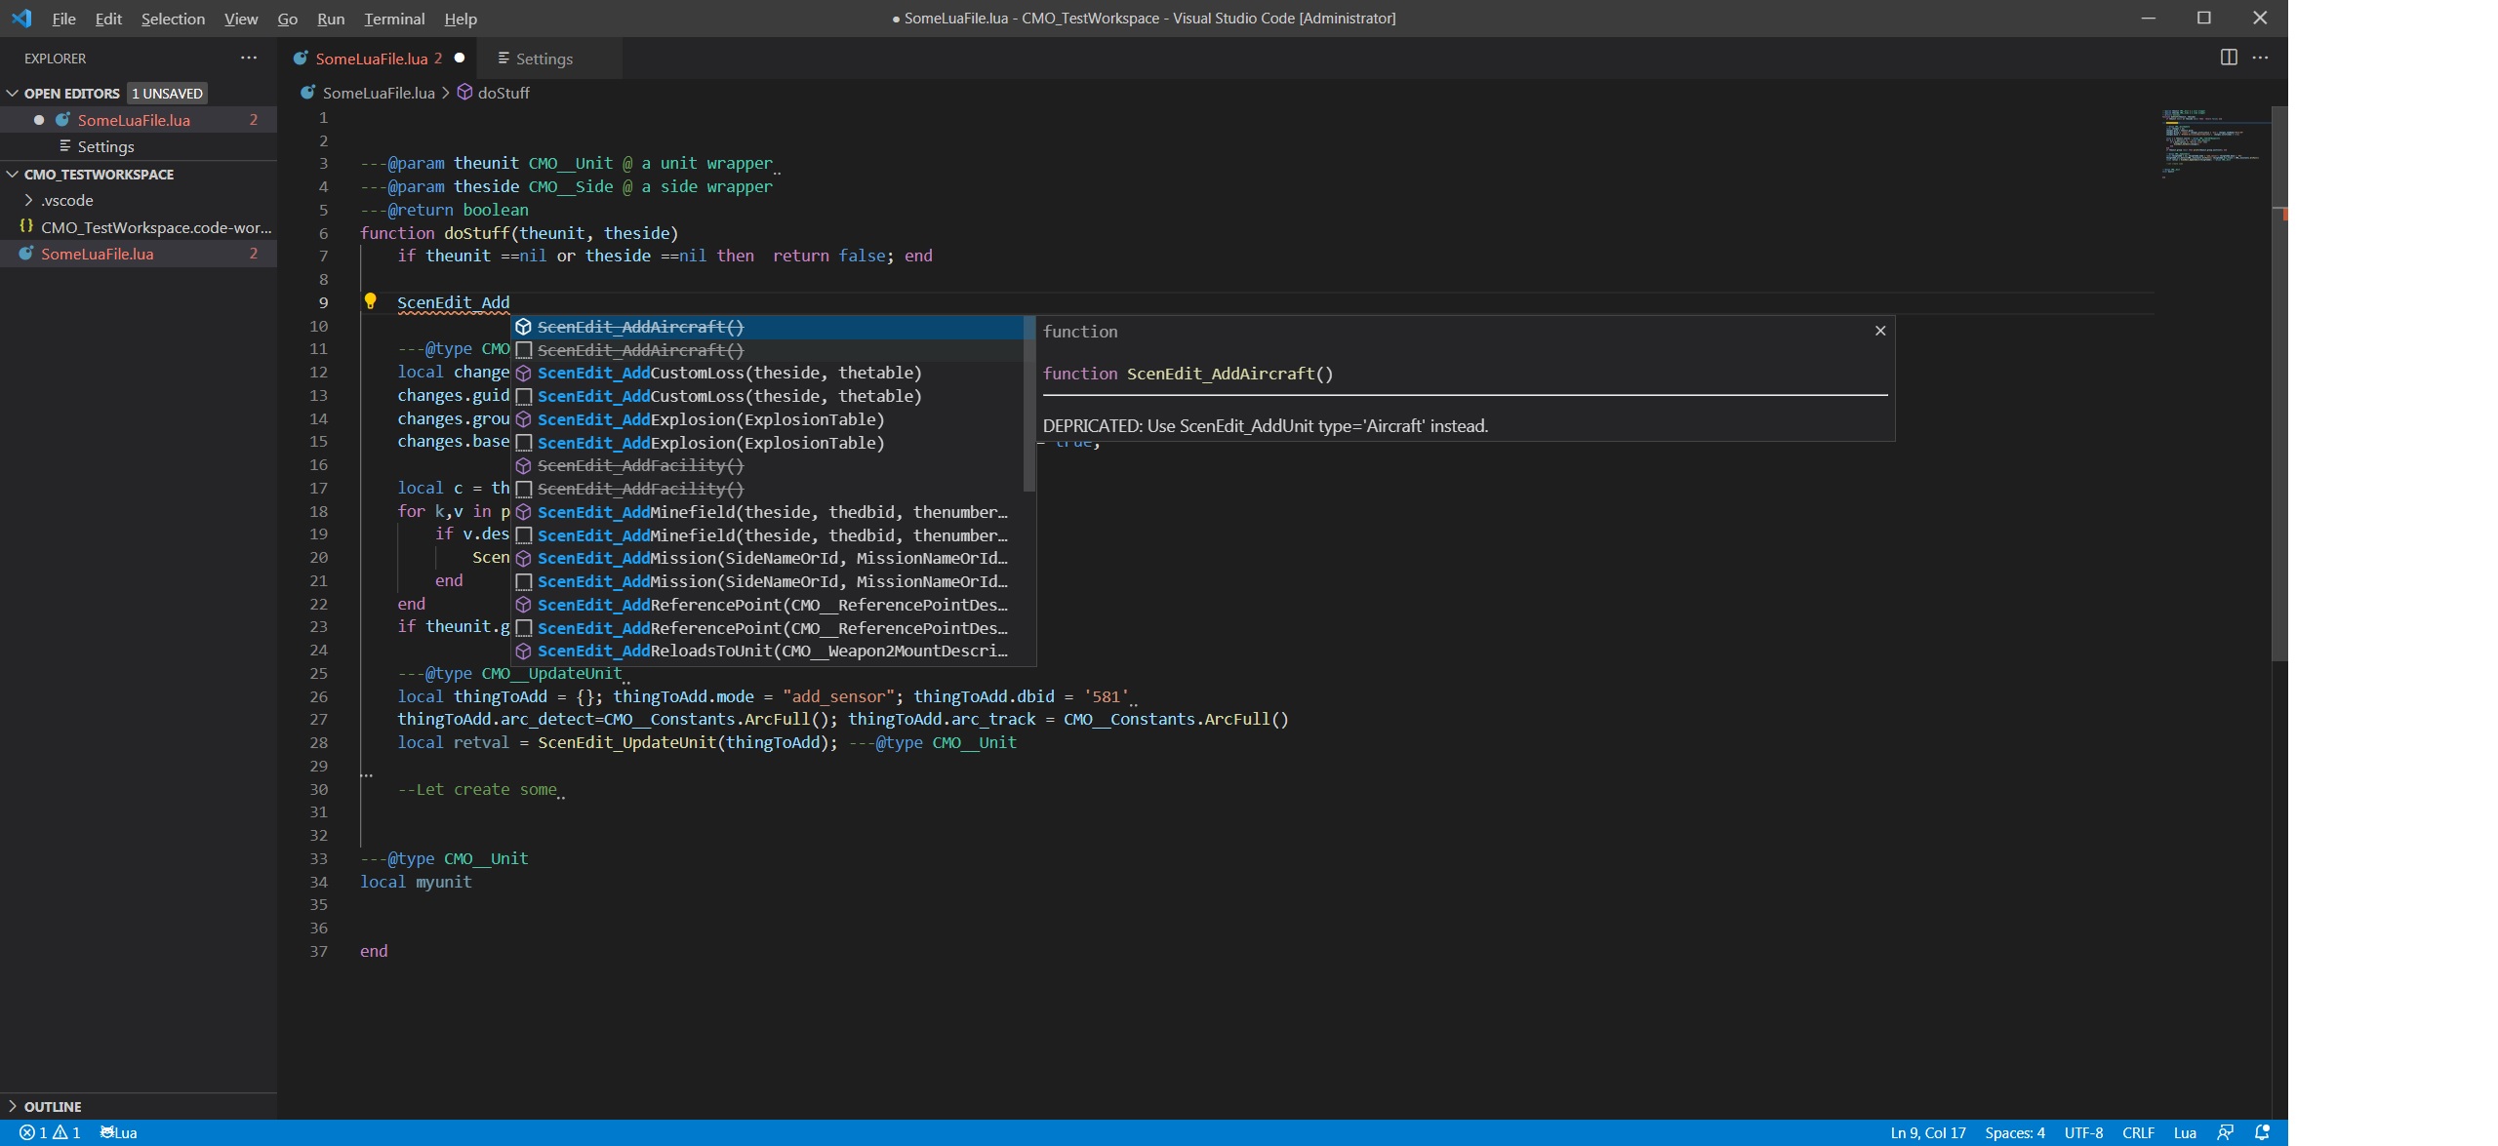Viewport: 2498px width, 1146px height.
Task: Click the split editor right icon
Action: tap(2229, 58)
